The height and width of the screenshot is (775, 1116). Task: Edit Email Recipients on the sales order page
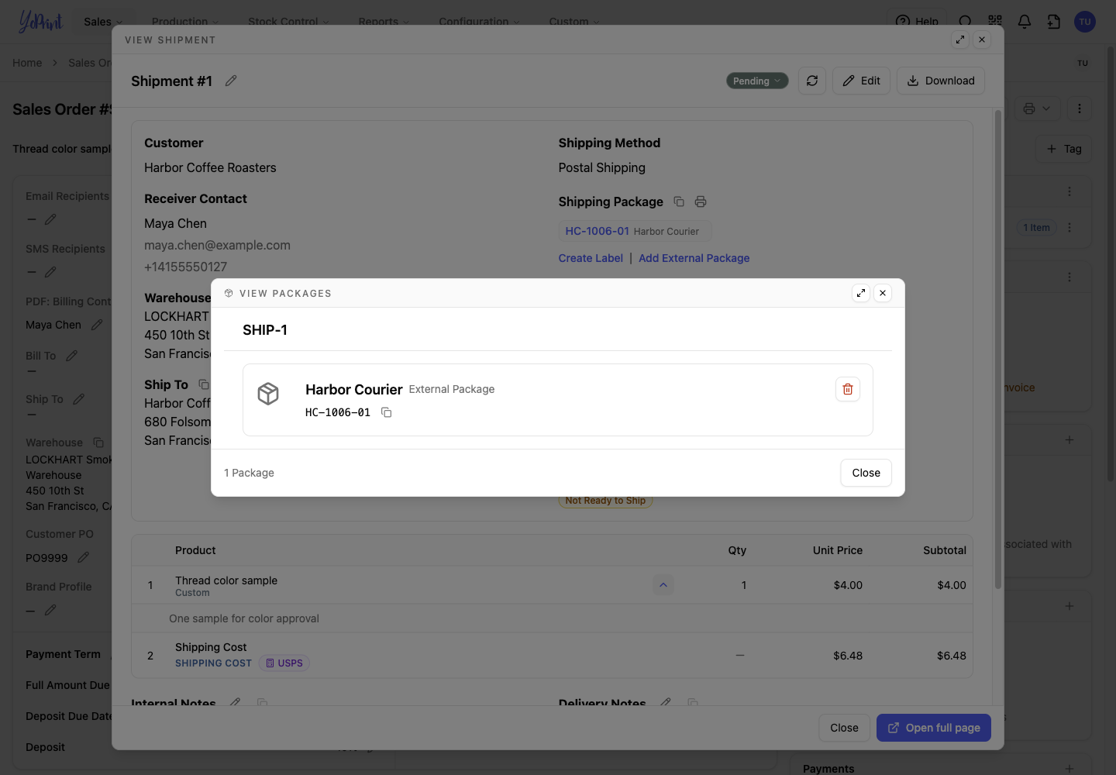pos(50,219)
